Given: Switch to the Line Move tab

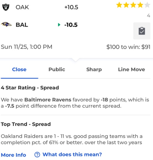Looking at the screenshot, I should coord(131,69).
